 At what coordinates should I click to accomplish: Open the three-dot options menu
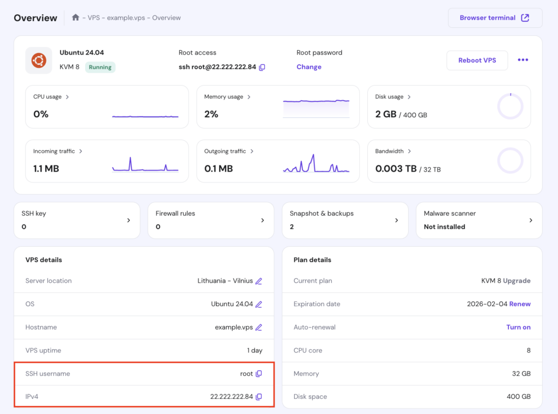[523, 60]
